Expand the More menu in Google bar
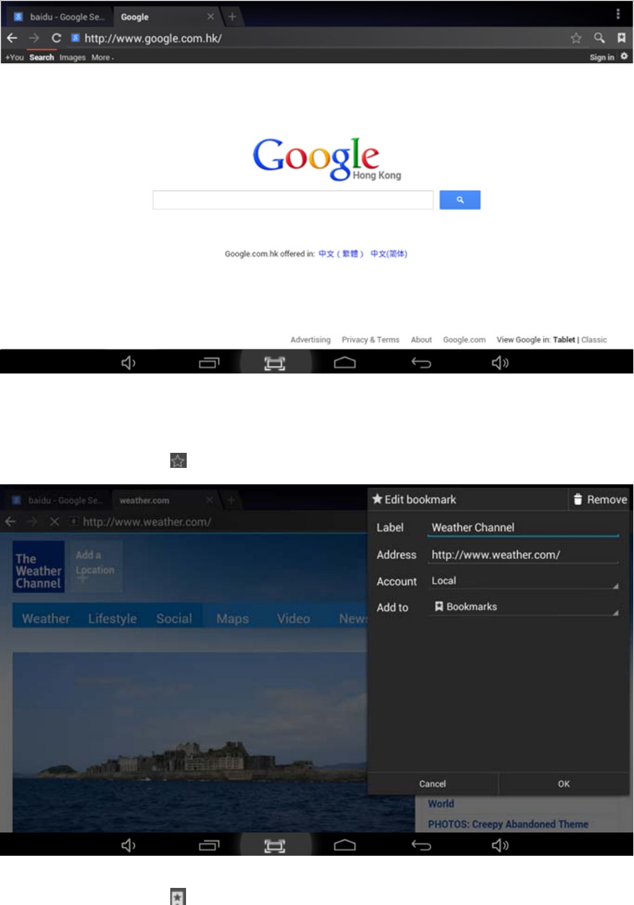 click(x=103, y=57)
